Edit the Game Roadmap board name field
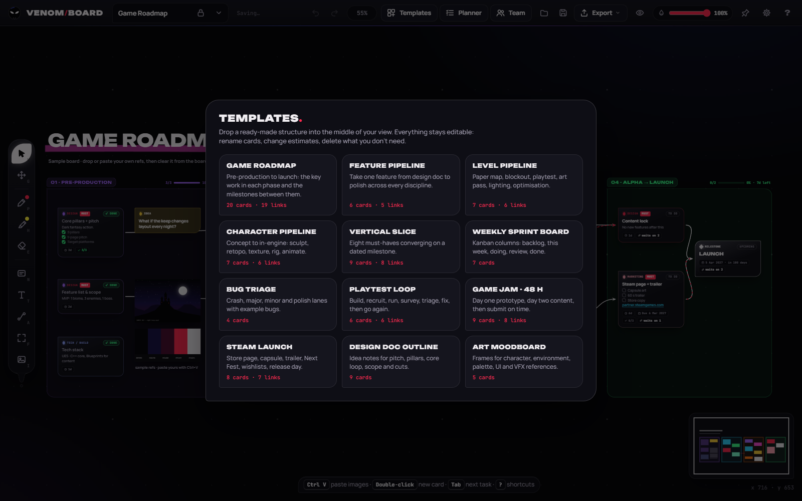Viewport: 802px width, 501px height. 153,13
